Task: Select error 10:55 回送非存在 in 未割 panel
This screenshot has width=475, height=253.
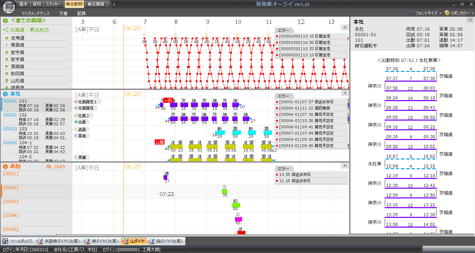Action: [x=311, y=174]
